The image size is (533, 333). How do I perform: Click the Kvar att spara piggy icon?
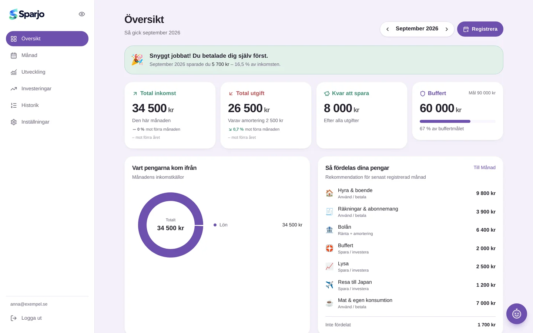coord(327,94)
